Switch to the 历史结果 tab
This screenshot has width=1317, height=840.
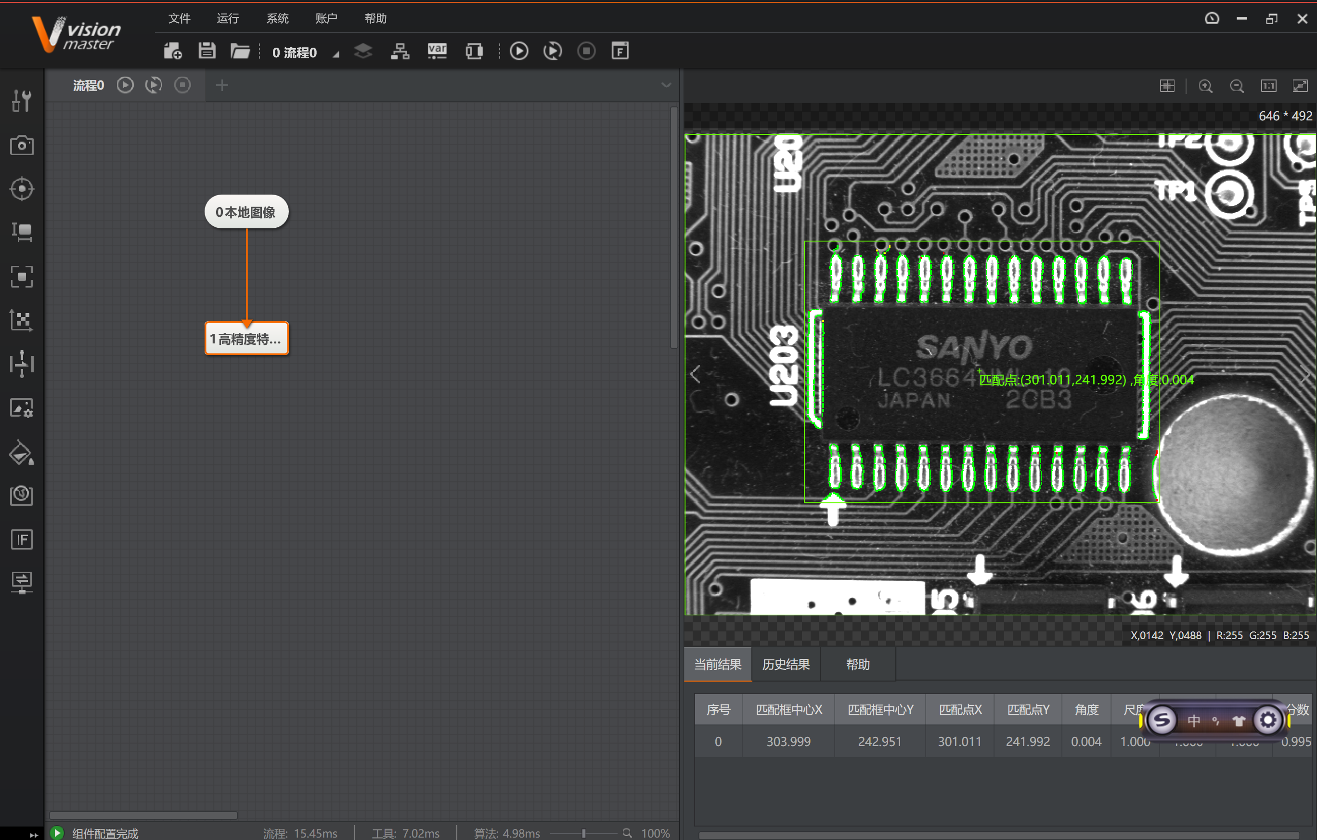786,664
